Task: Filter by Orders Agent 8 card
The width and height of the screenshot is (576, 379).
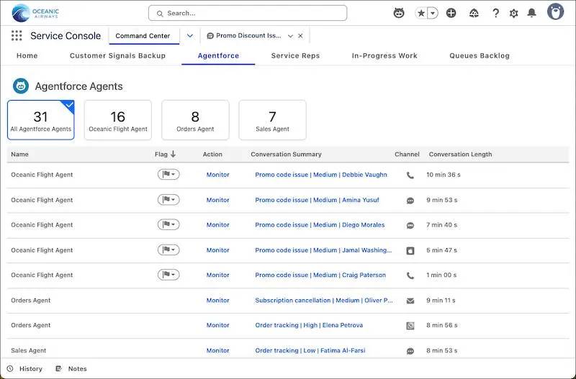Action: tap(195, 120)
